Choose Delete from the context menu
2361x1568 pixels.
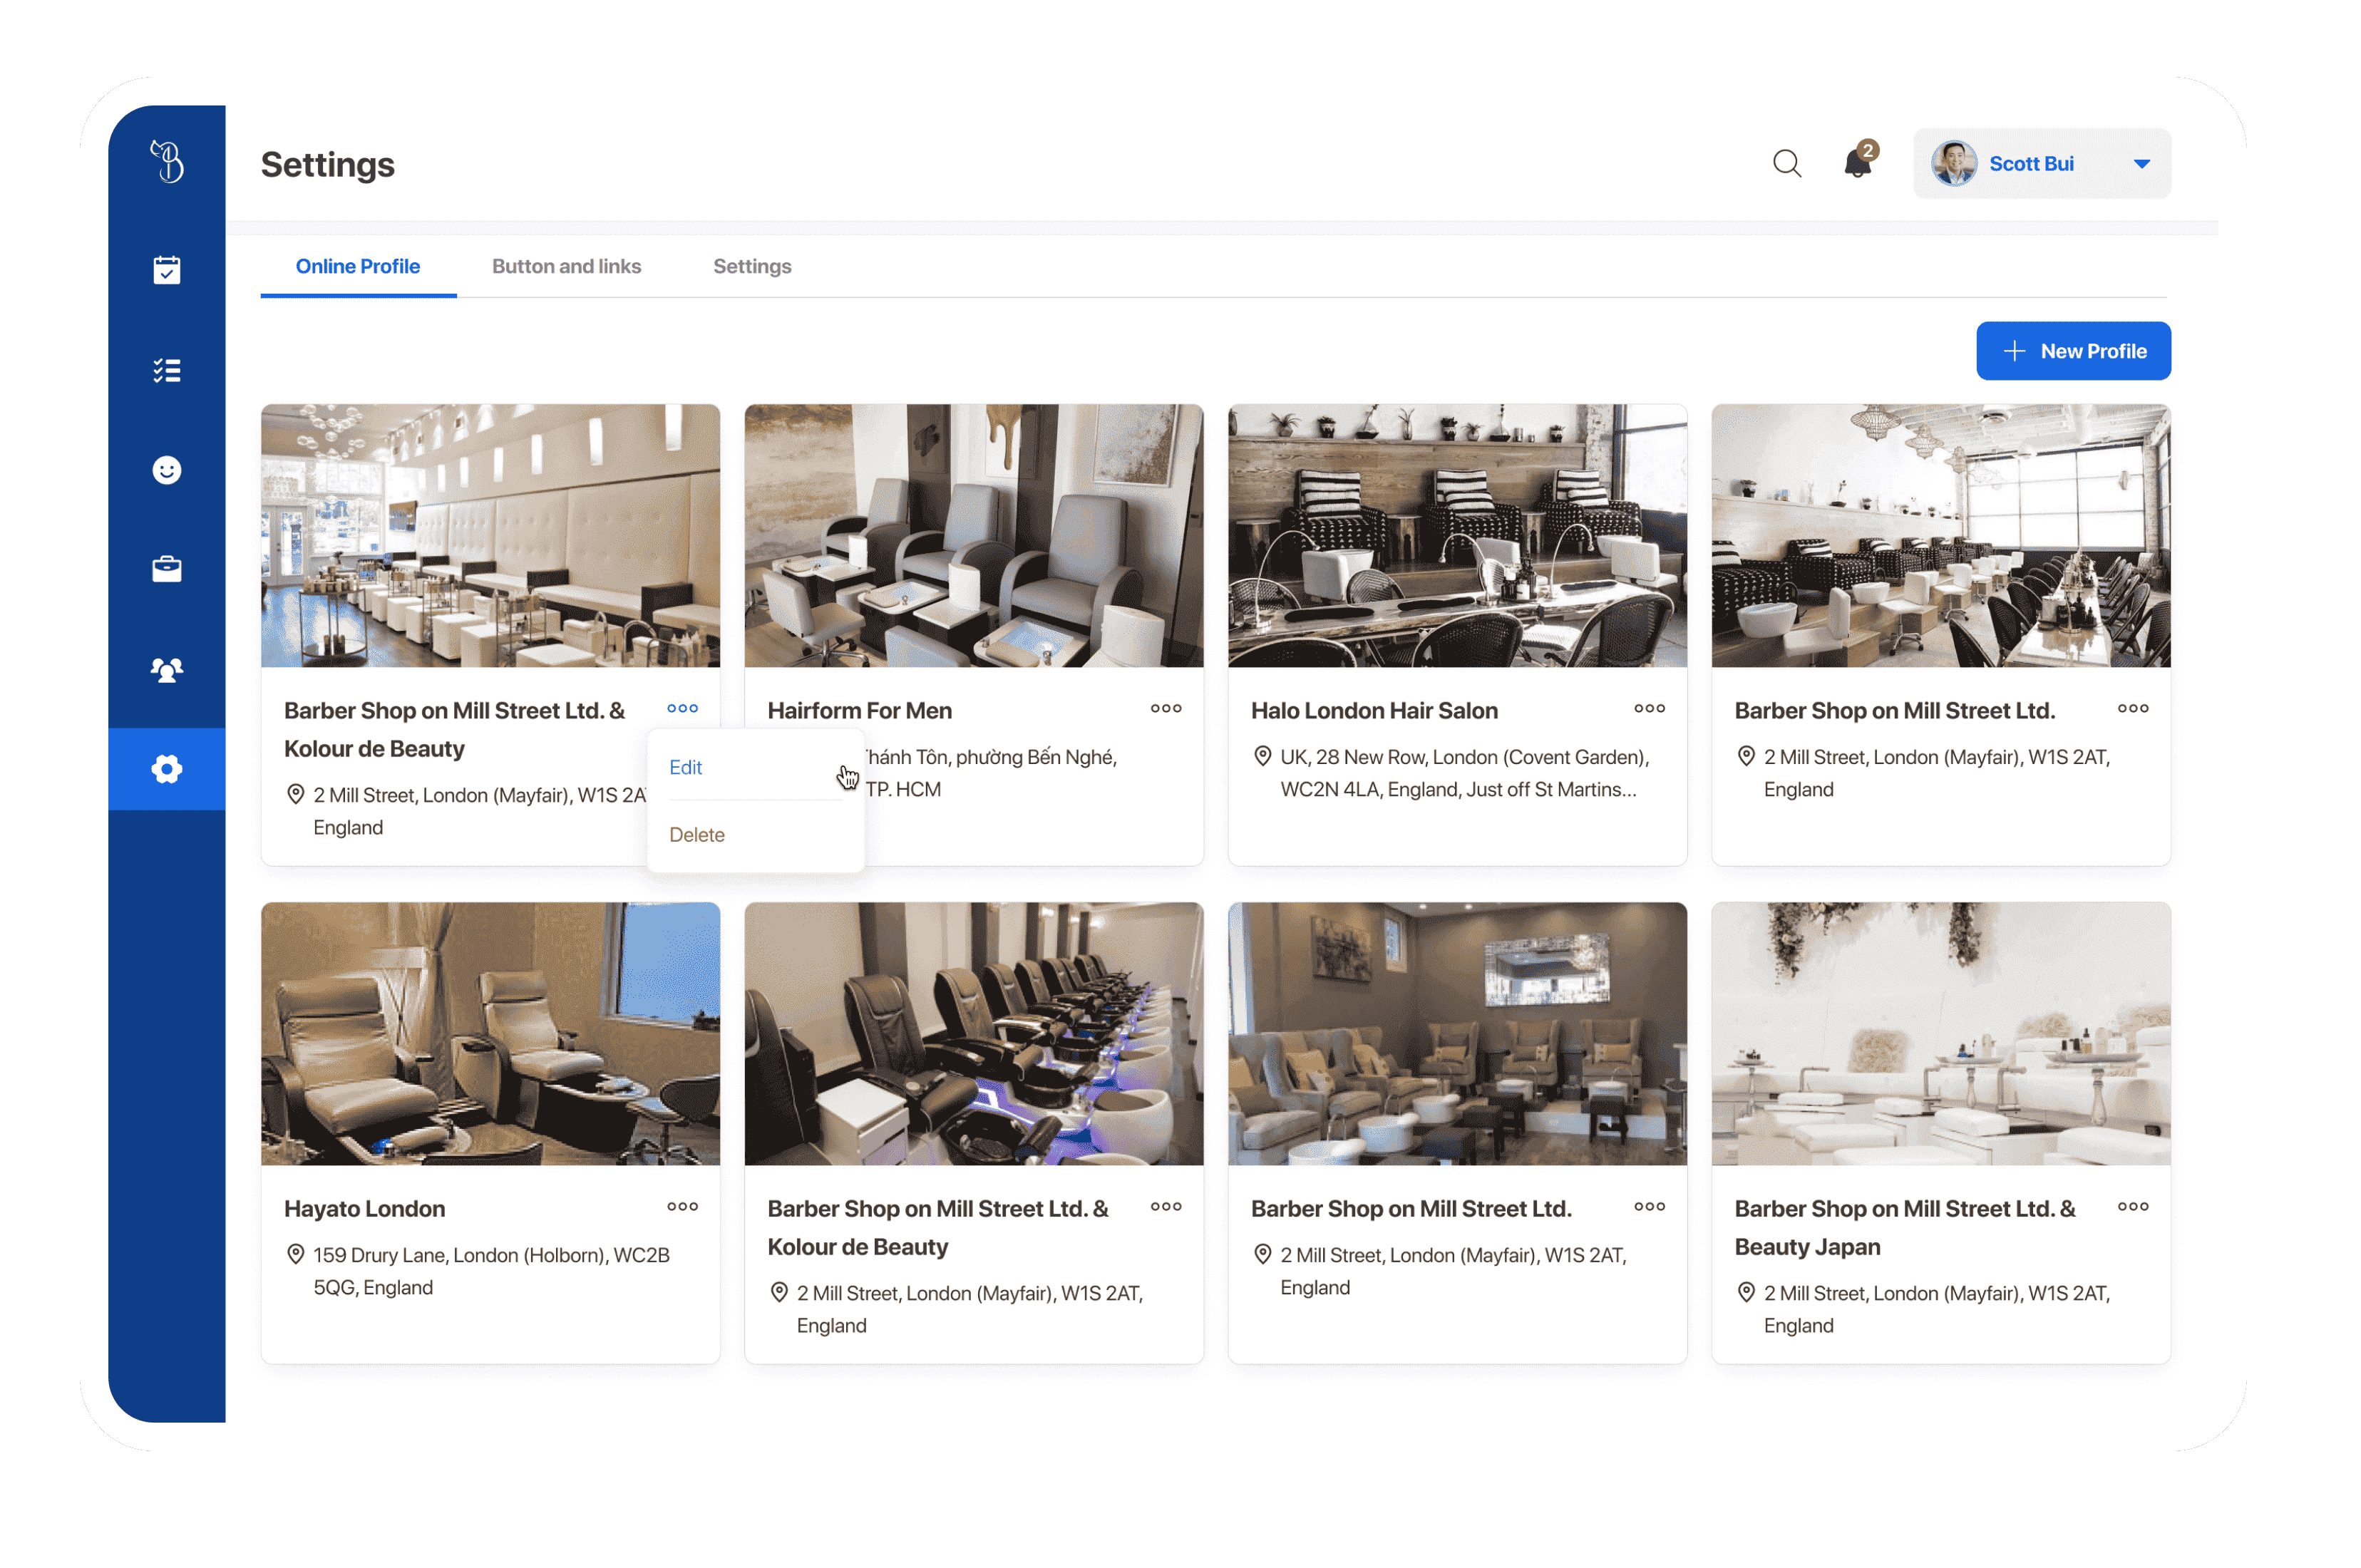click(697, 834)
